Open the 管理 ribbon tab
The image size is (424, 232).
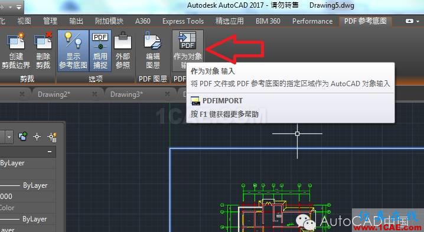click(50, 21)
